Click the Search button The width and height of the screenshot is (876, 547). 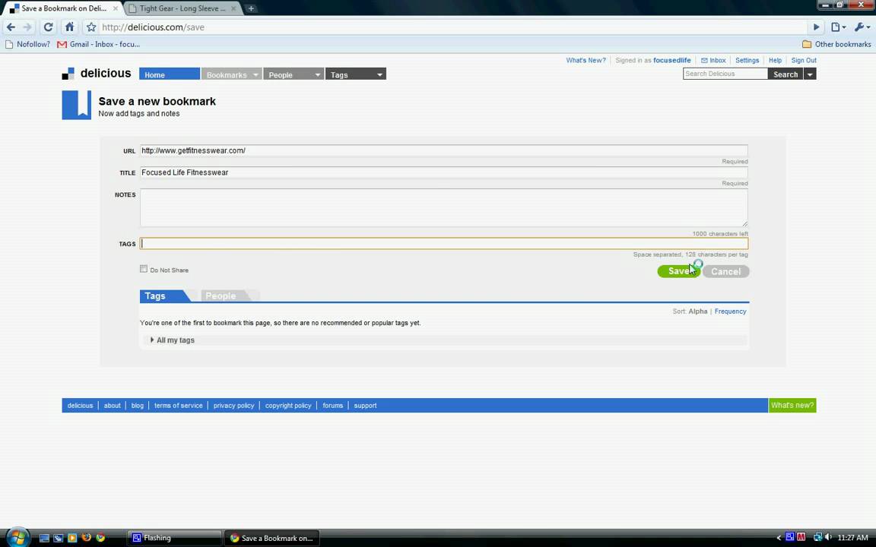(786, 74)
